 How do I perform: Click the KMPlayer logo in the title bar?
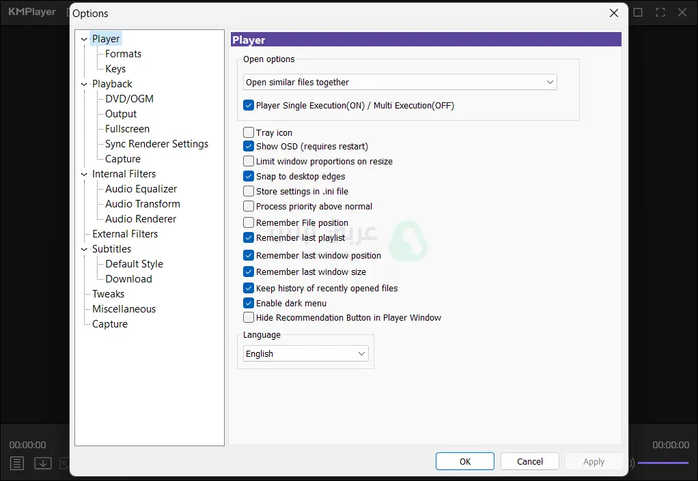tap(32, 12)
